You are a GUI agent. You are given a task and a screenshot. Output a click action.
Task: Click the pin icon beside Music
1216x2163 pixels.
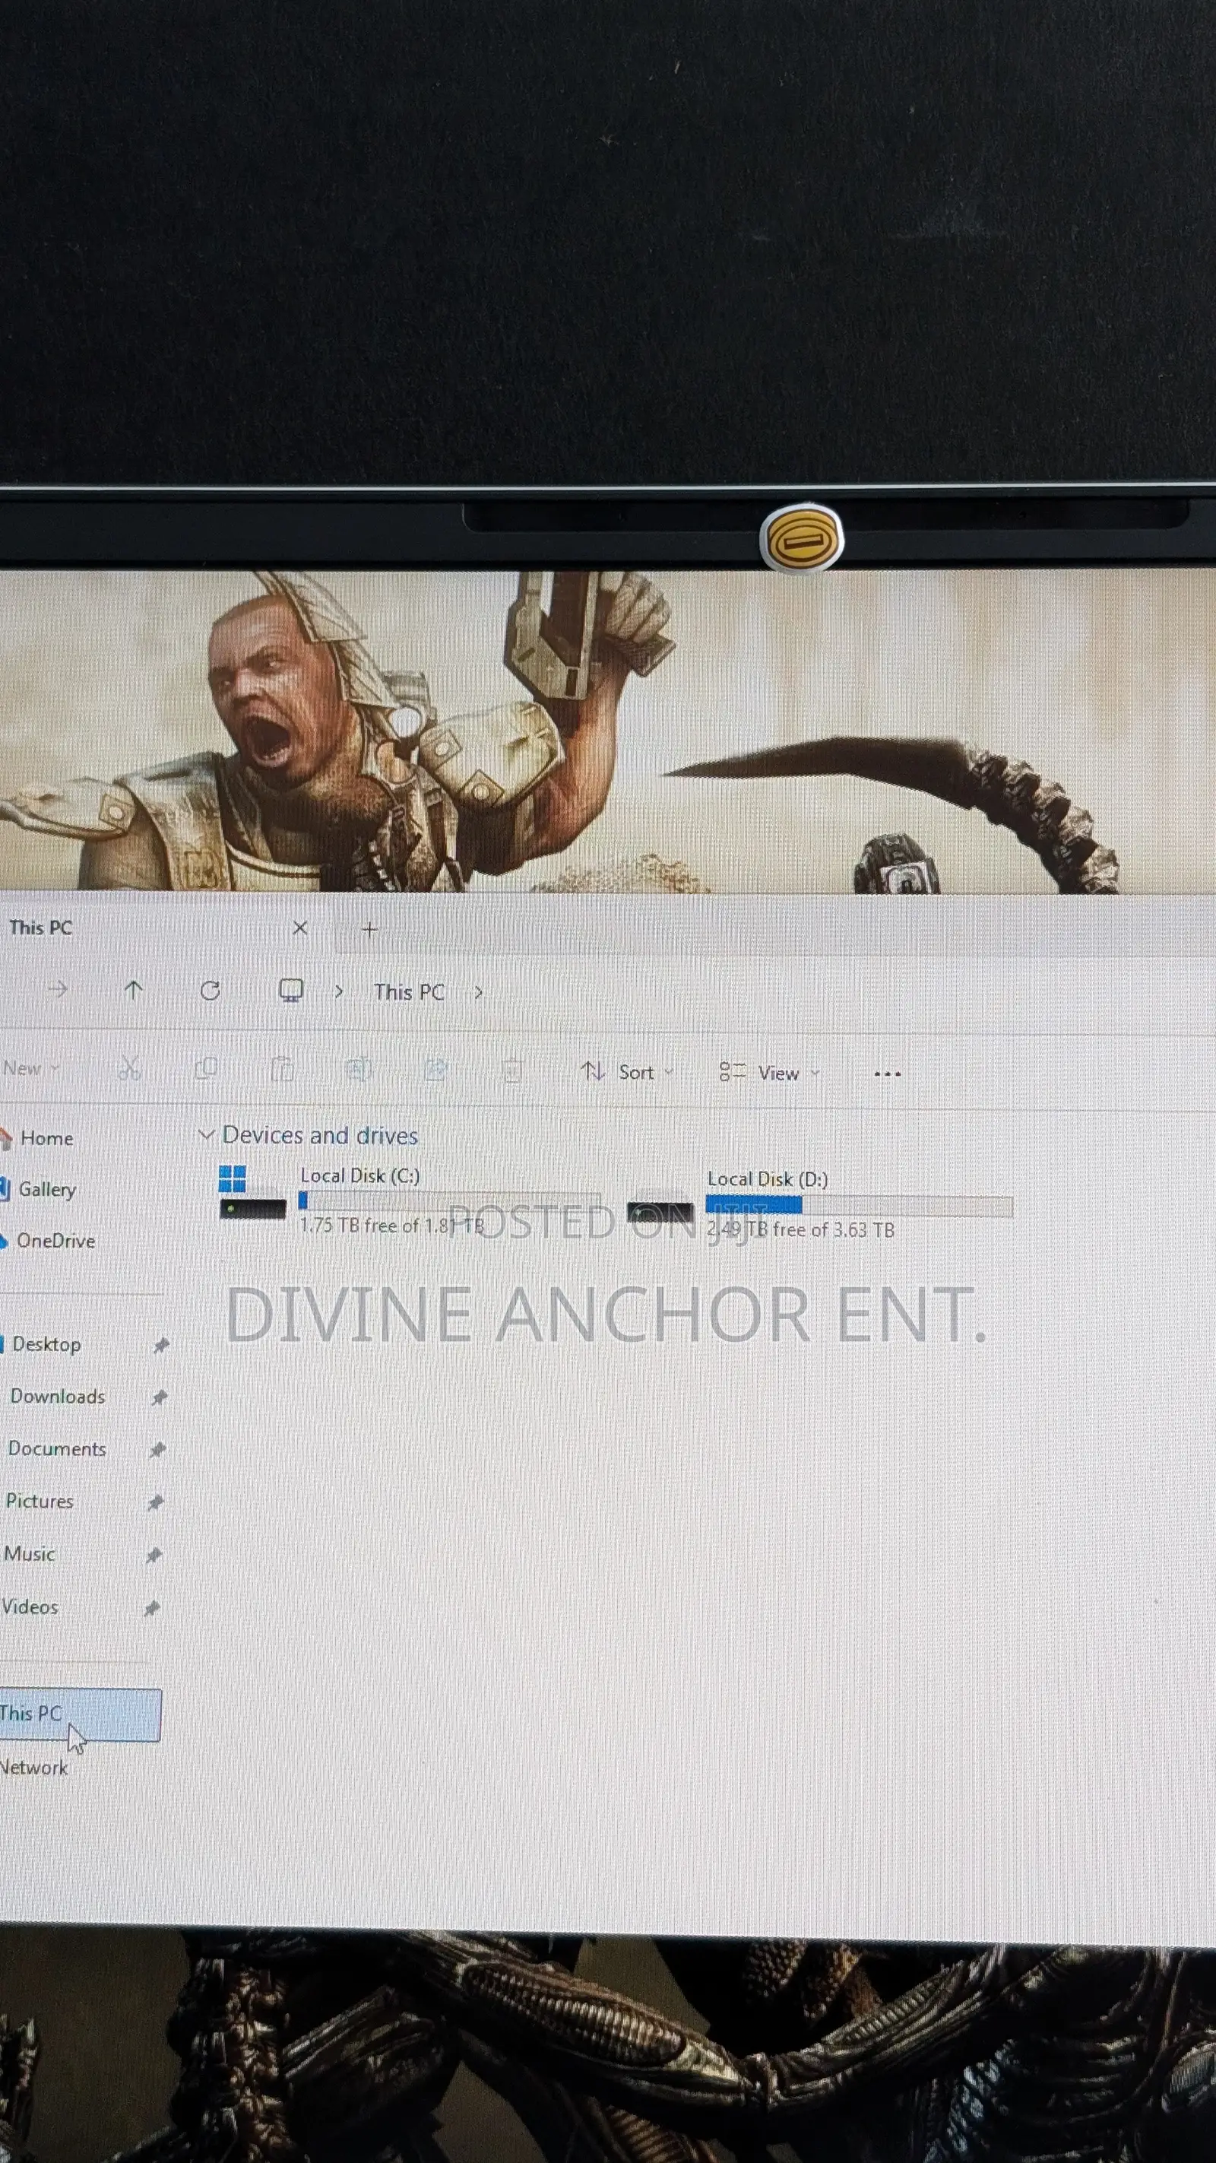point(154,1556)
